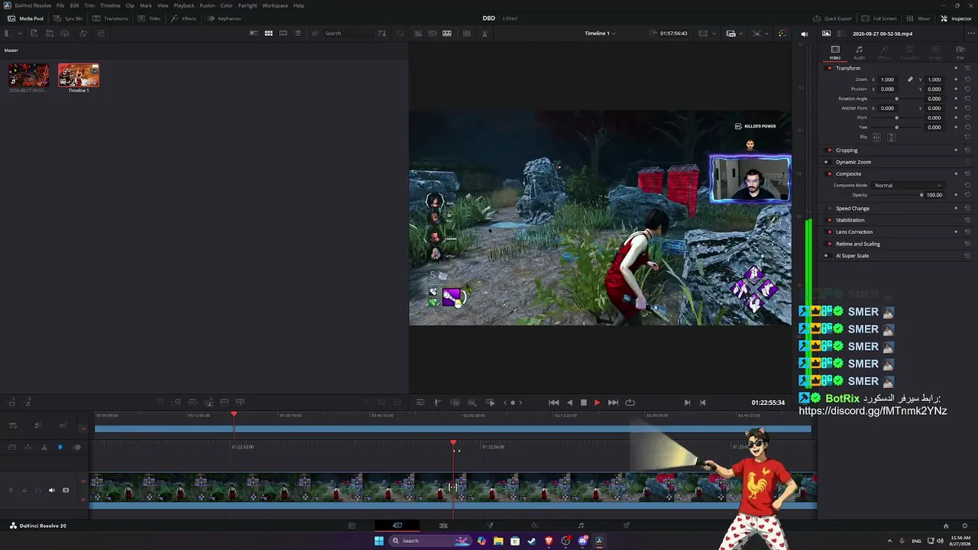
Task: Toggle the Composite section enable switch
Action: click(829, 174)
